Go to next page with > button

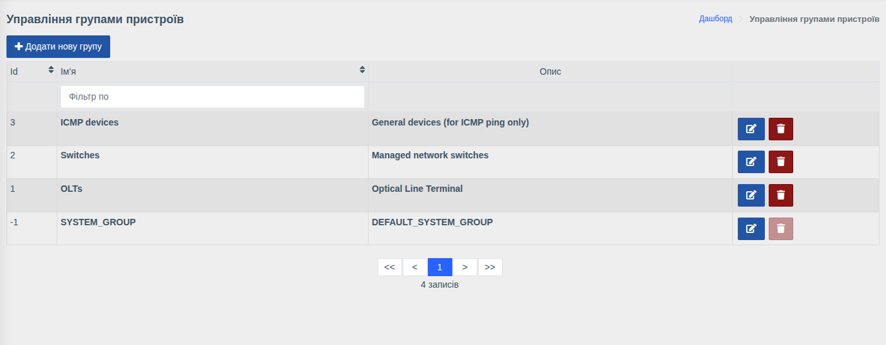pyautogui.click(x=465, y=267)
